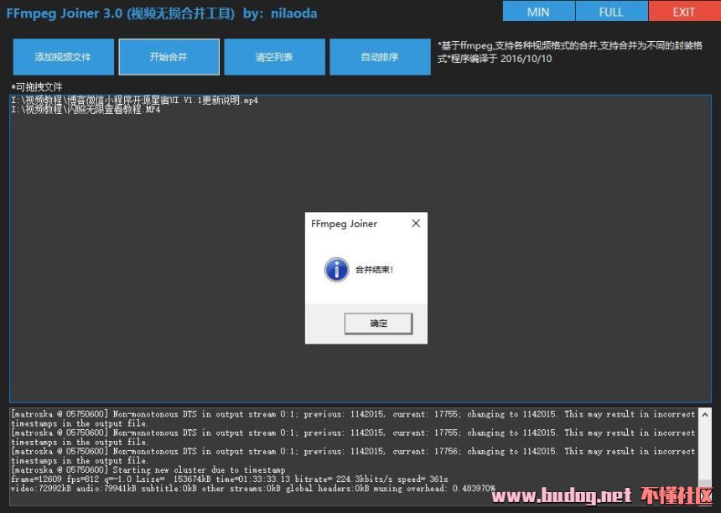Click the FFmpeg Joiner dialog title
The width and height of the screenshot is (721, 513).
344,224
